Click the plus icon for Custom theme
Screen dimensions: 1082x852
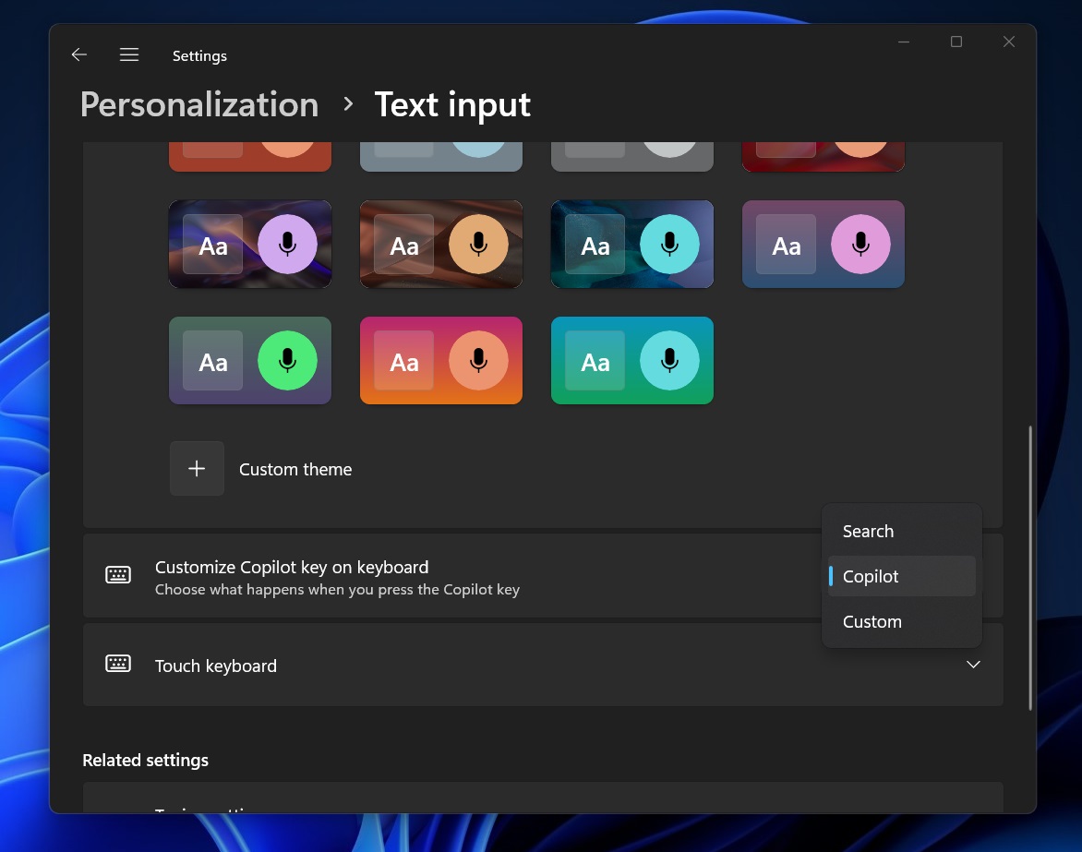(197, 469)
